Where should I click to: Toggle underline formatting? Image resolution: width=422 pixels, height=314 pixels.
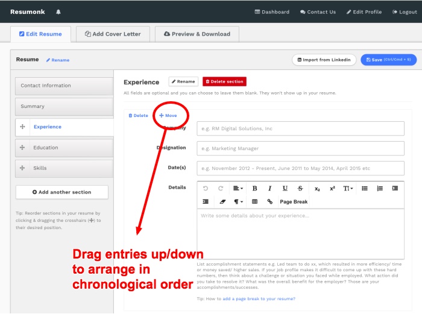coord(285,189)
